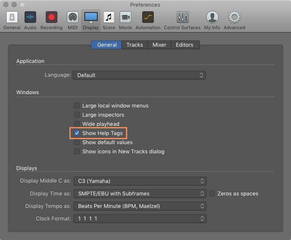
Task: Select the Movie preferences icon
Action: click(x=126, y=17)
